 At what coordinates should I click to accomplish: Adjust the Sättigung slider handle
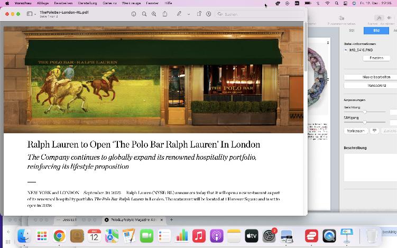point(365,122)
